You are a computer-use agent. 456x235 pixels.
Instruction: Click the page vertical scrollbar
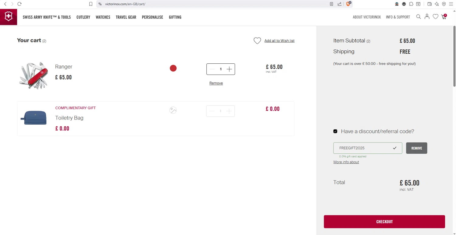click(454, 56)
